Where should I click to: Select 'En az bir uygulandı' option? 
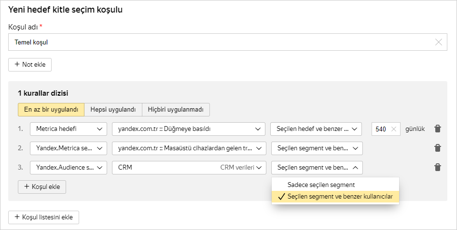point(51,110)
